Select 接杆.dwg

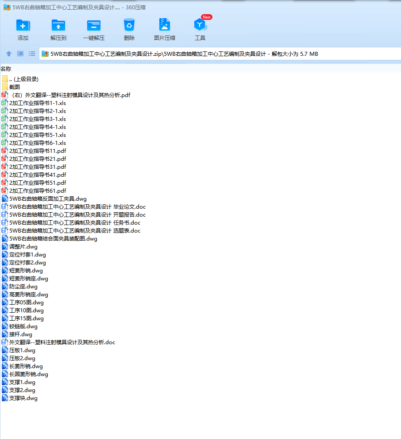(x=17, y=334)
